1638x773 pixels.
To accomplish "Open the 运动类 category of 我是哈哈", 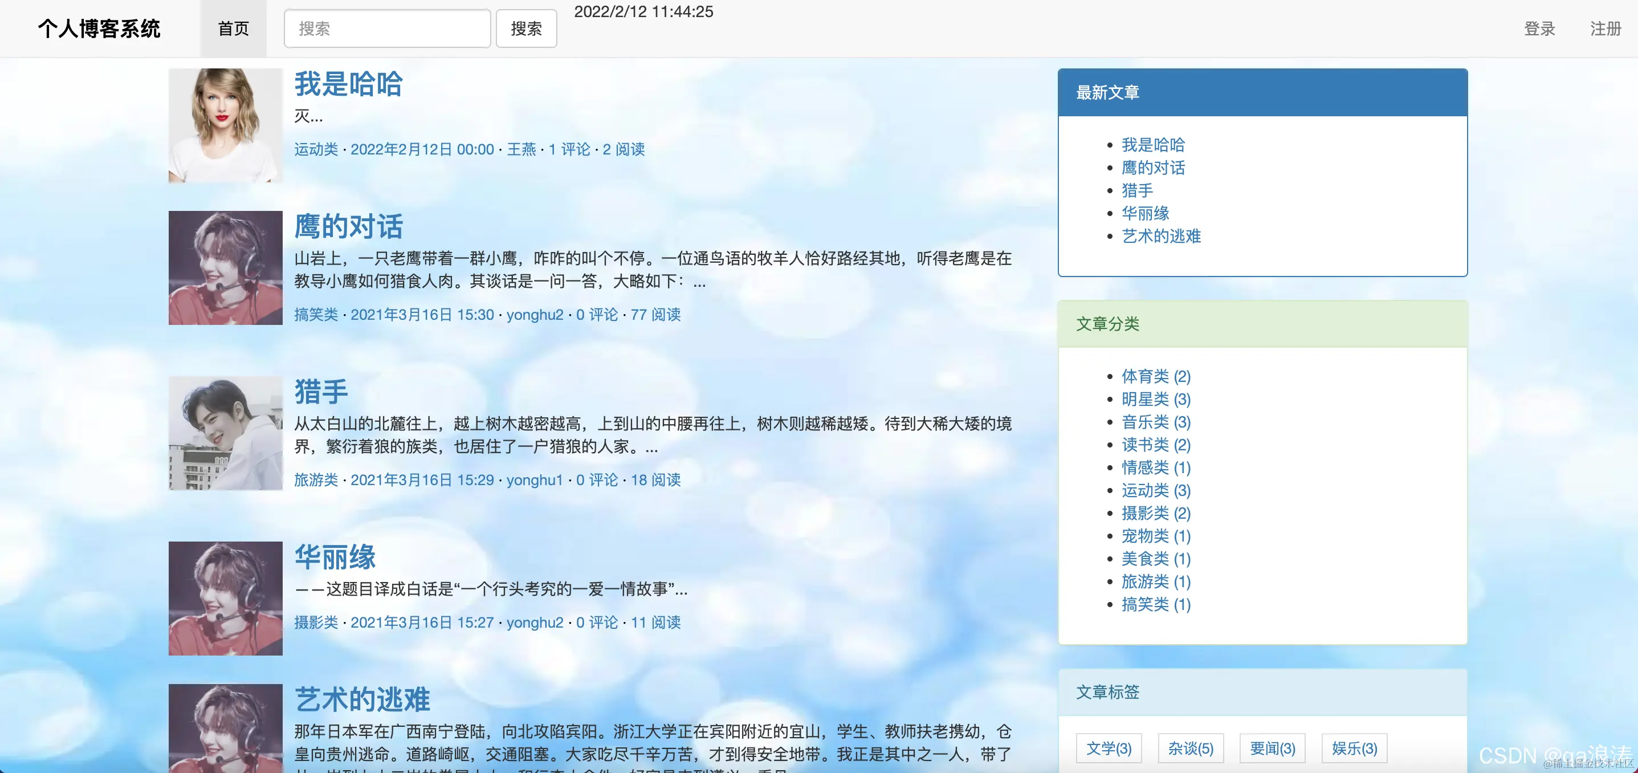I will pyautogui.click(x=316, y=149).
